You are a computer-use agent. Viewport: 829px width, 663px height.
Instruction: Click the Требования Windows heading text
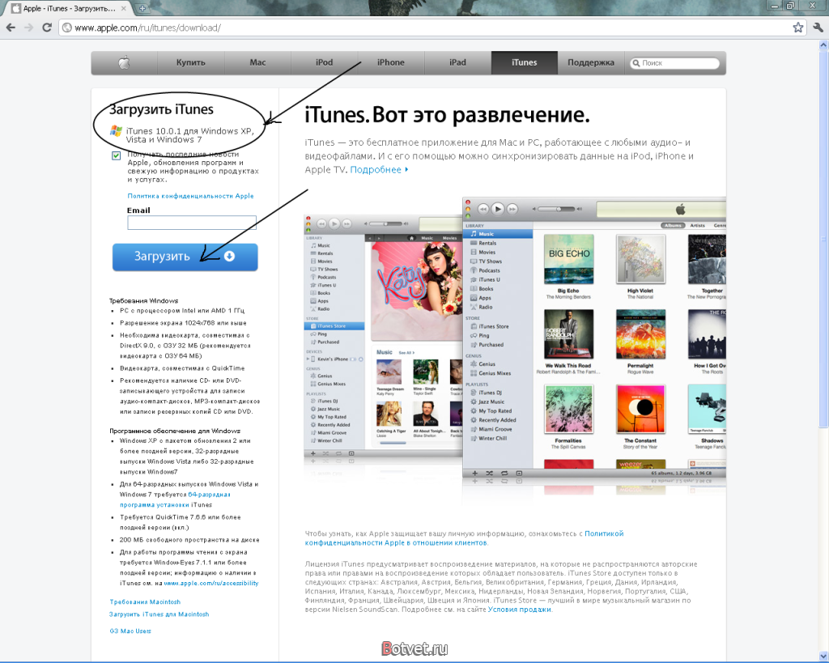click(x=144, y=301)
